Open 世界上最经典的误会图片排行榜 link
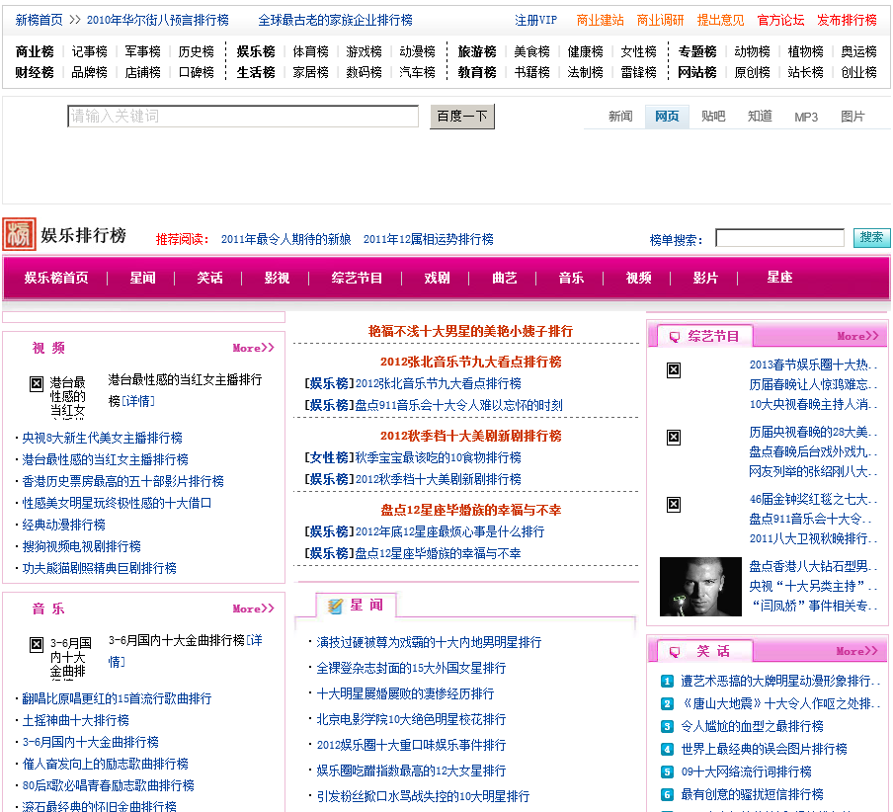893x812 pixels. (765, 749)
